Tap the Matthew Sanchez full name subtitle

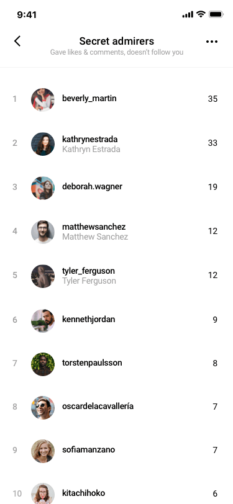click(95, 237)
